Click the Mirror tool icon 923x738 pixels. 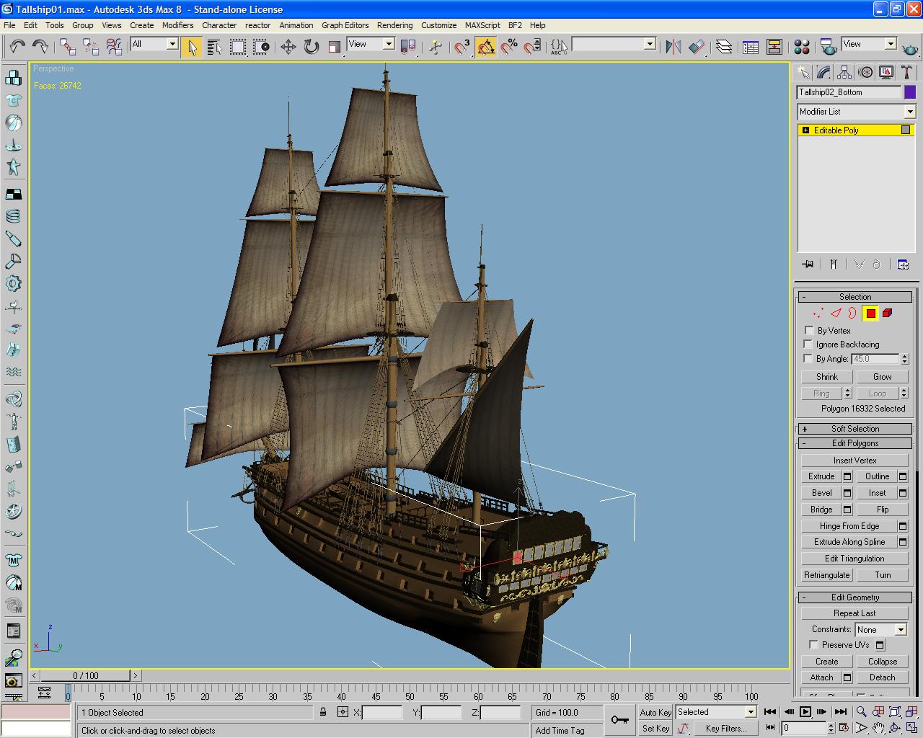pos(674,47)
